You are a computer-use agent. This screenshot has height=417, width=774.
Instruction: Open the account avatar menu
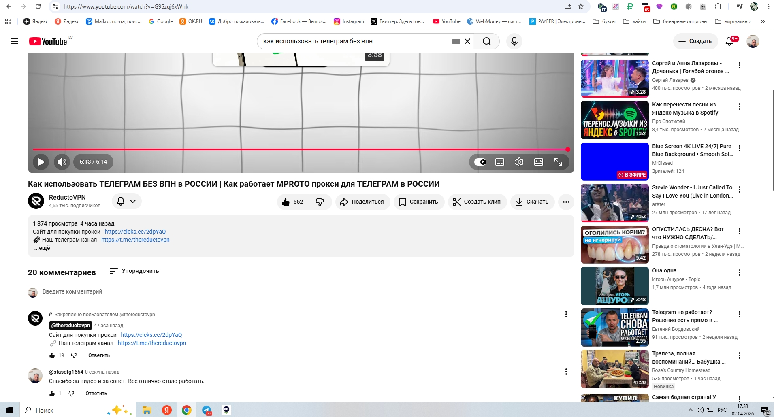point(753,41)
